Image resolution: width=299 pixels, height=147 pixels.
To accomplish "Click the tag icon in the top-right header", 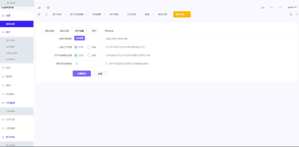I will (x=272, y=8).
